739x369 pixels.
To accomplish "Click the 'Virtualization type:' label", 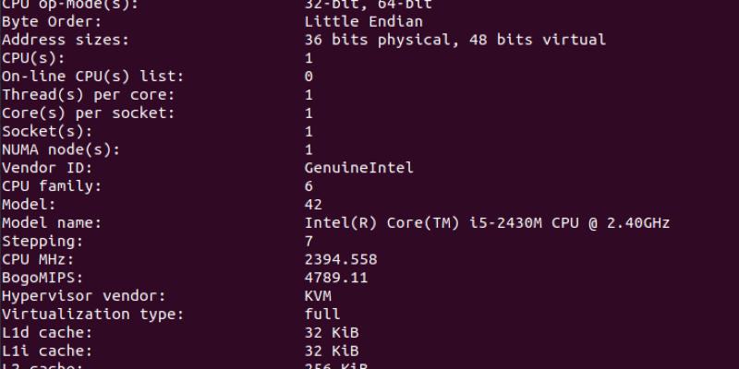I will [92, 315].
